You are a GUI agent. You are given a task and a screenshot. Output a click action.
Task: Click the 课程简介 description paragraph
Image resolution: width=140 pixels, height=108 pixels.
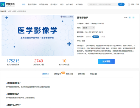[106, 50]
